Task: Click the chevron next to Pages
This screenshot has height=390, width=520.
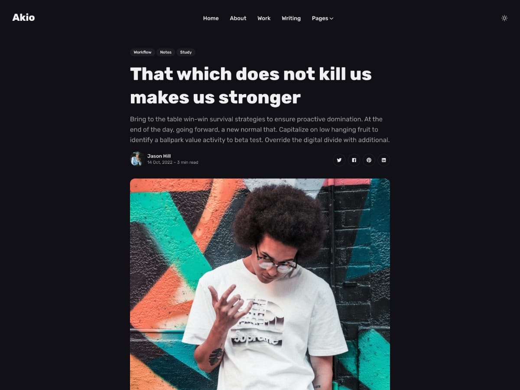Action: click(331, 18)
